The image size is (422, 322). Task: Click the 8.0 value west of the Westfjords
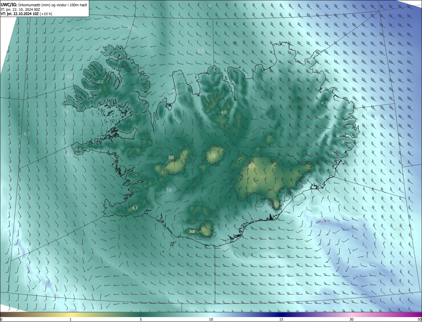pos(70,76)
